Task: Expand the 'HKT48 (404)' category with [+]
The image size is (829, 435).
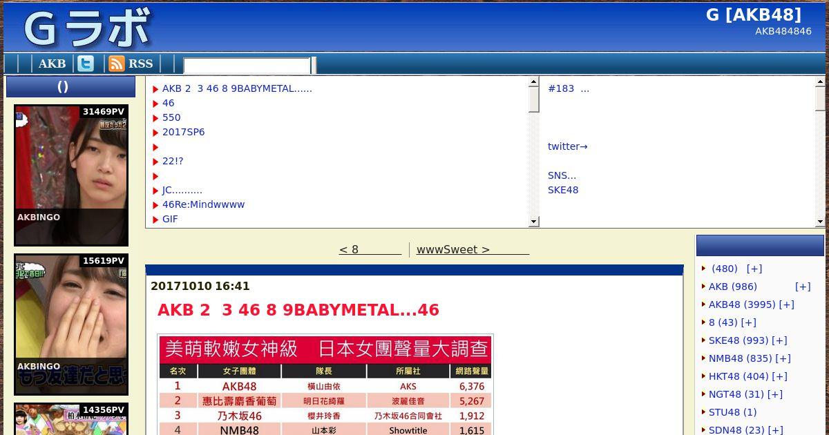Action: click(x=779, y=376)
